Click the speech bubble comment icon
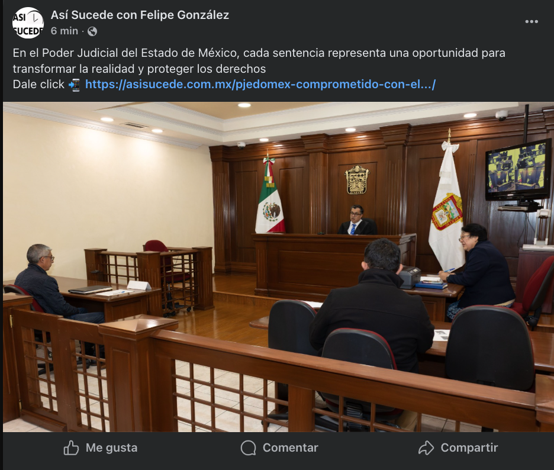554x470 pixels. (249, 448)
